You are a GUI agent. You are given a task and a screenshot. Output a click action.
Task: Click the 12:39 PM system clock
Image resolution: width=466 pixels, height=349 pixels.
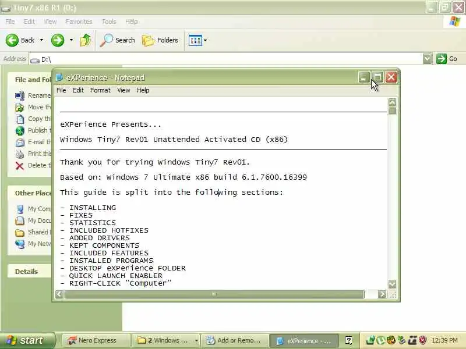pyautogui.click(x=444, y=340)
